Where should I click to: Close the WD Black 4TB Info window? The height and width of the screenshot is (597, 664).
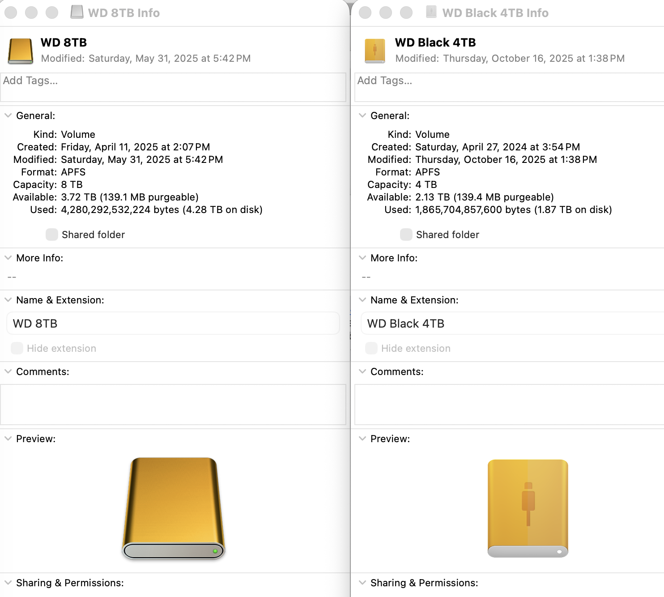click(365, 13)
